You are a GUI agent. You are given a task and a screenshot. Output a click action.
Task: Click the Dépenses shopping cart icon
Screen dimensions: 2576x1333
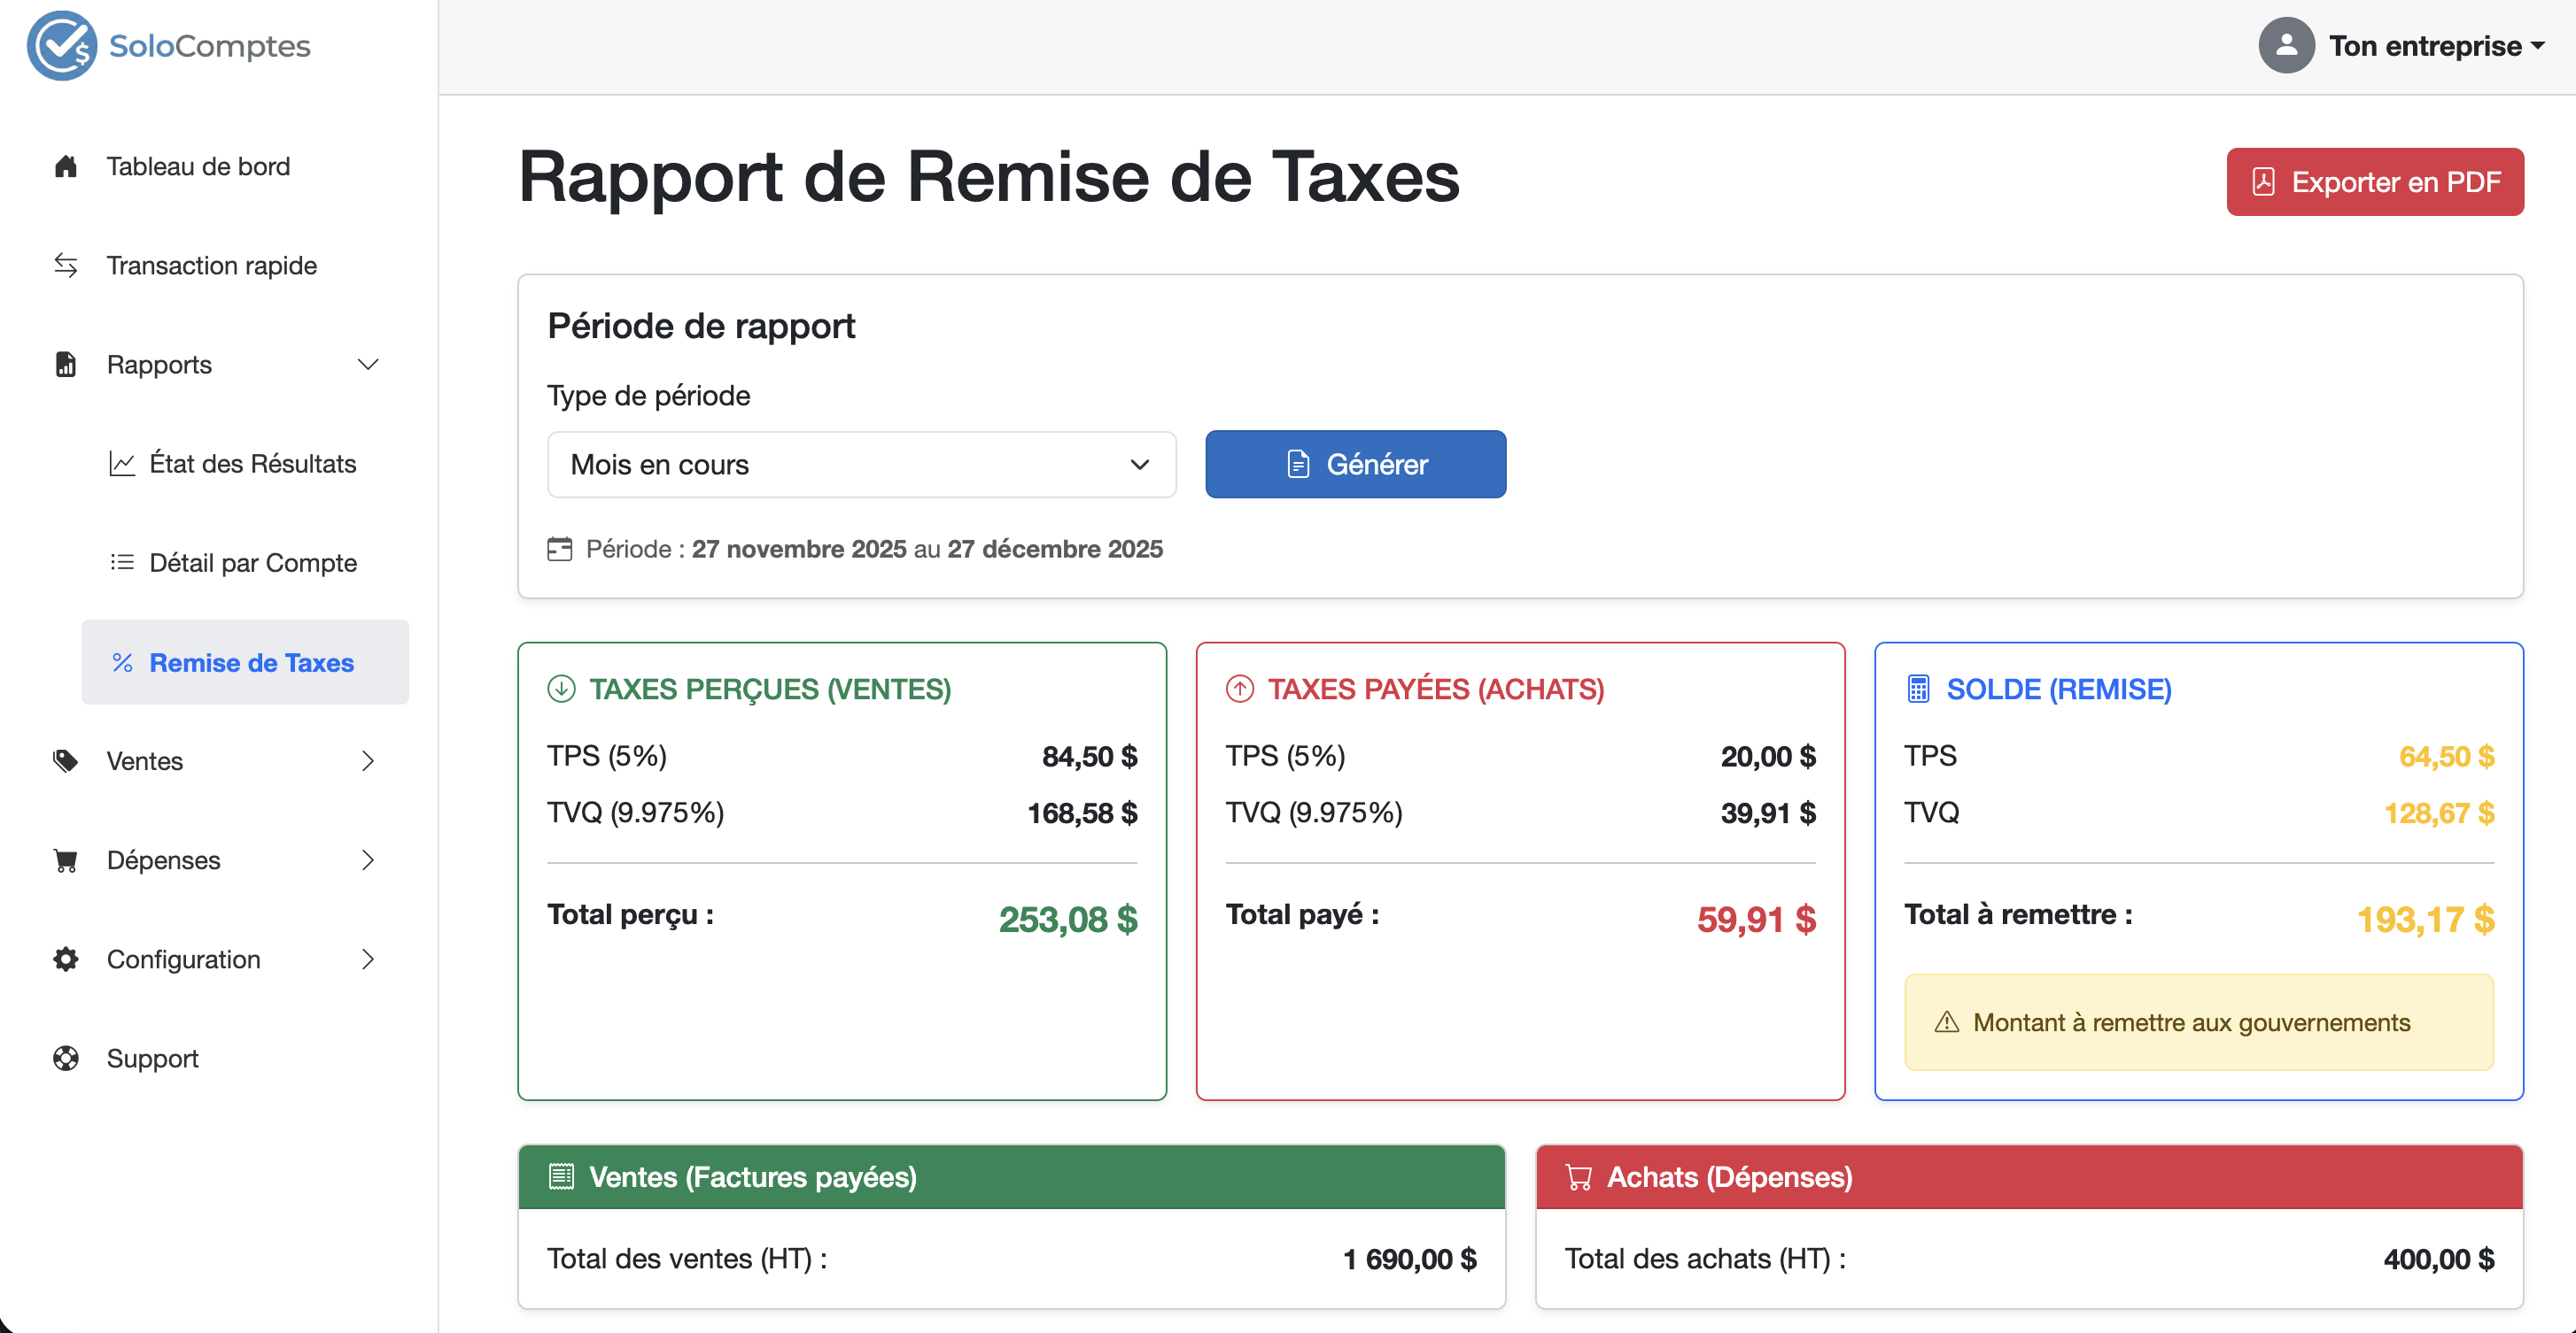coord(66,860)
